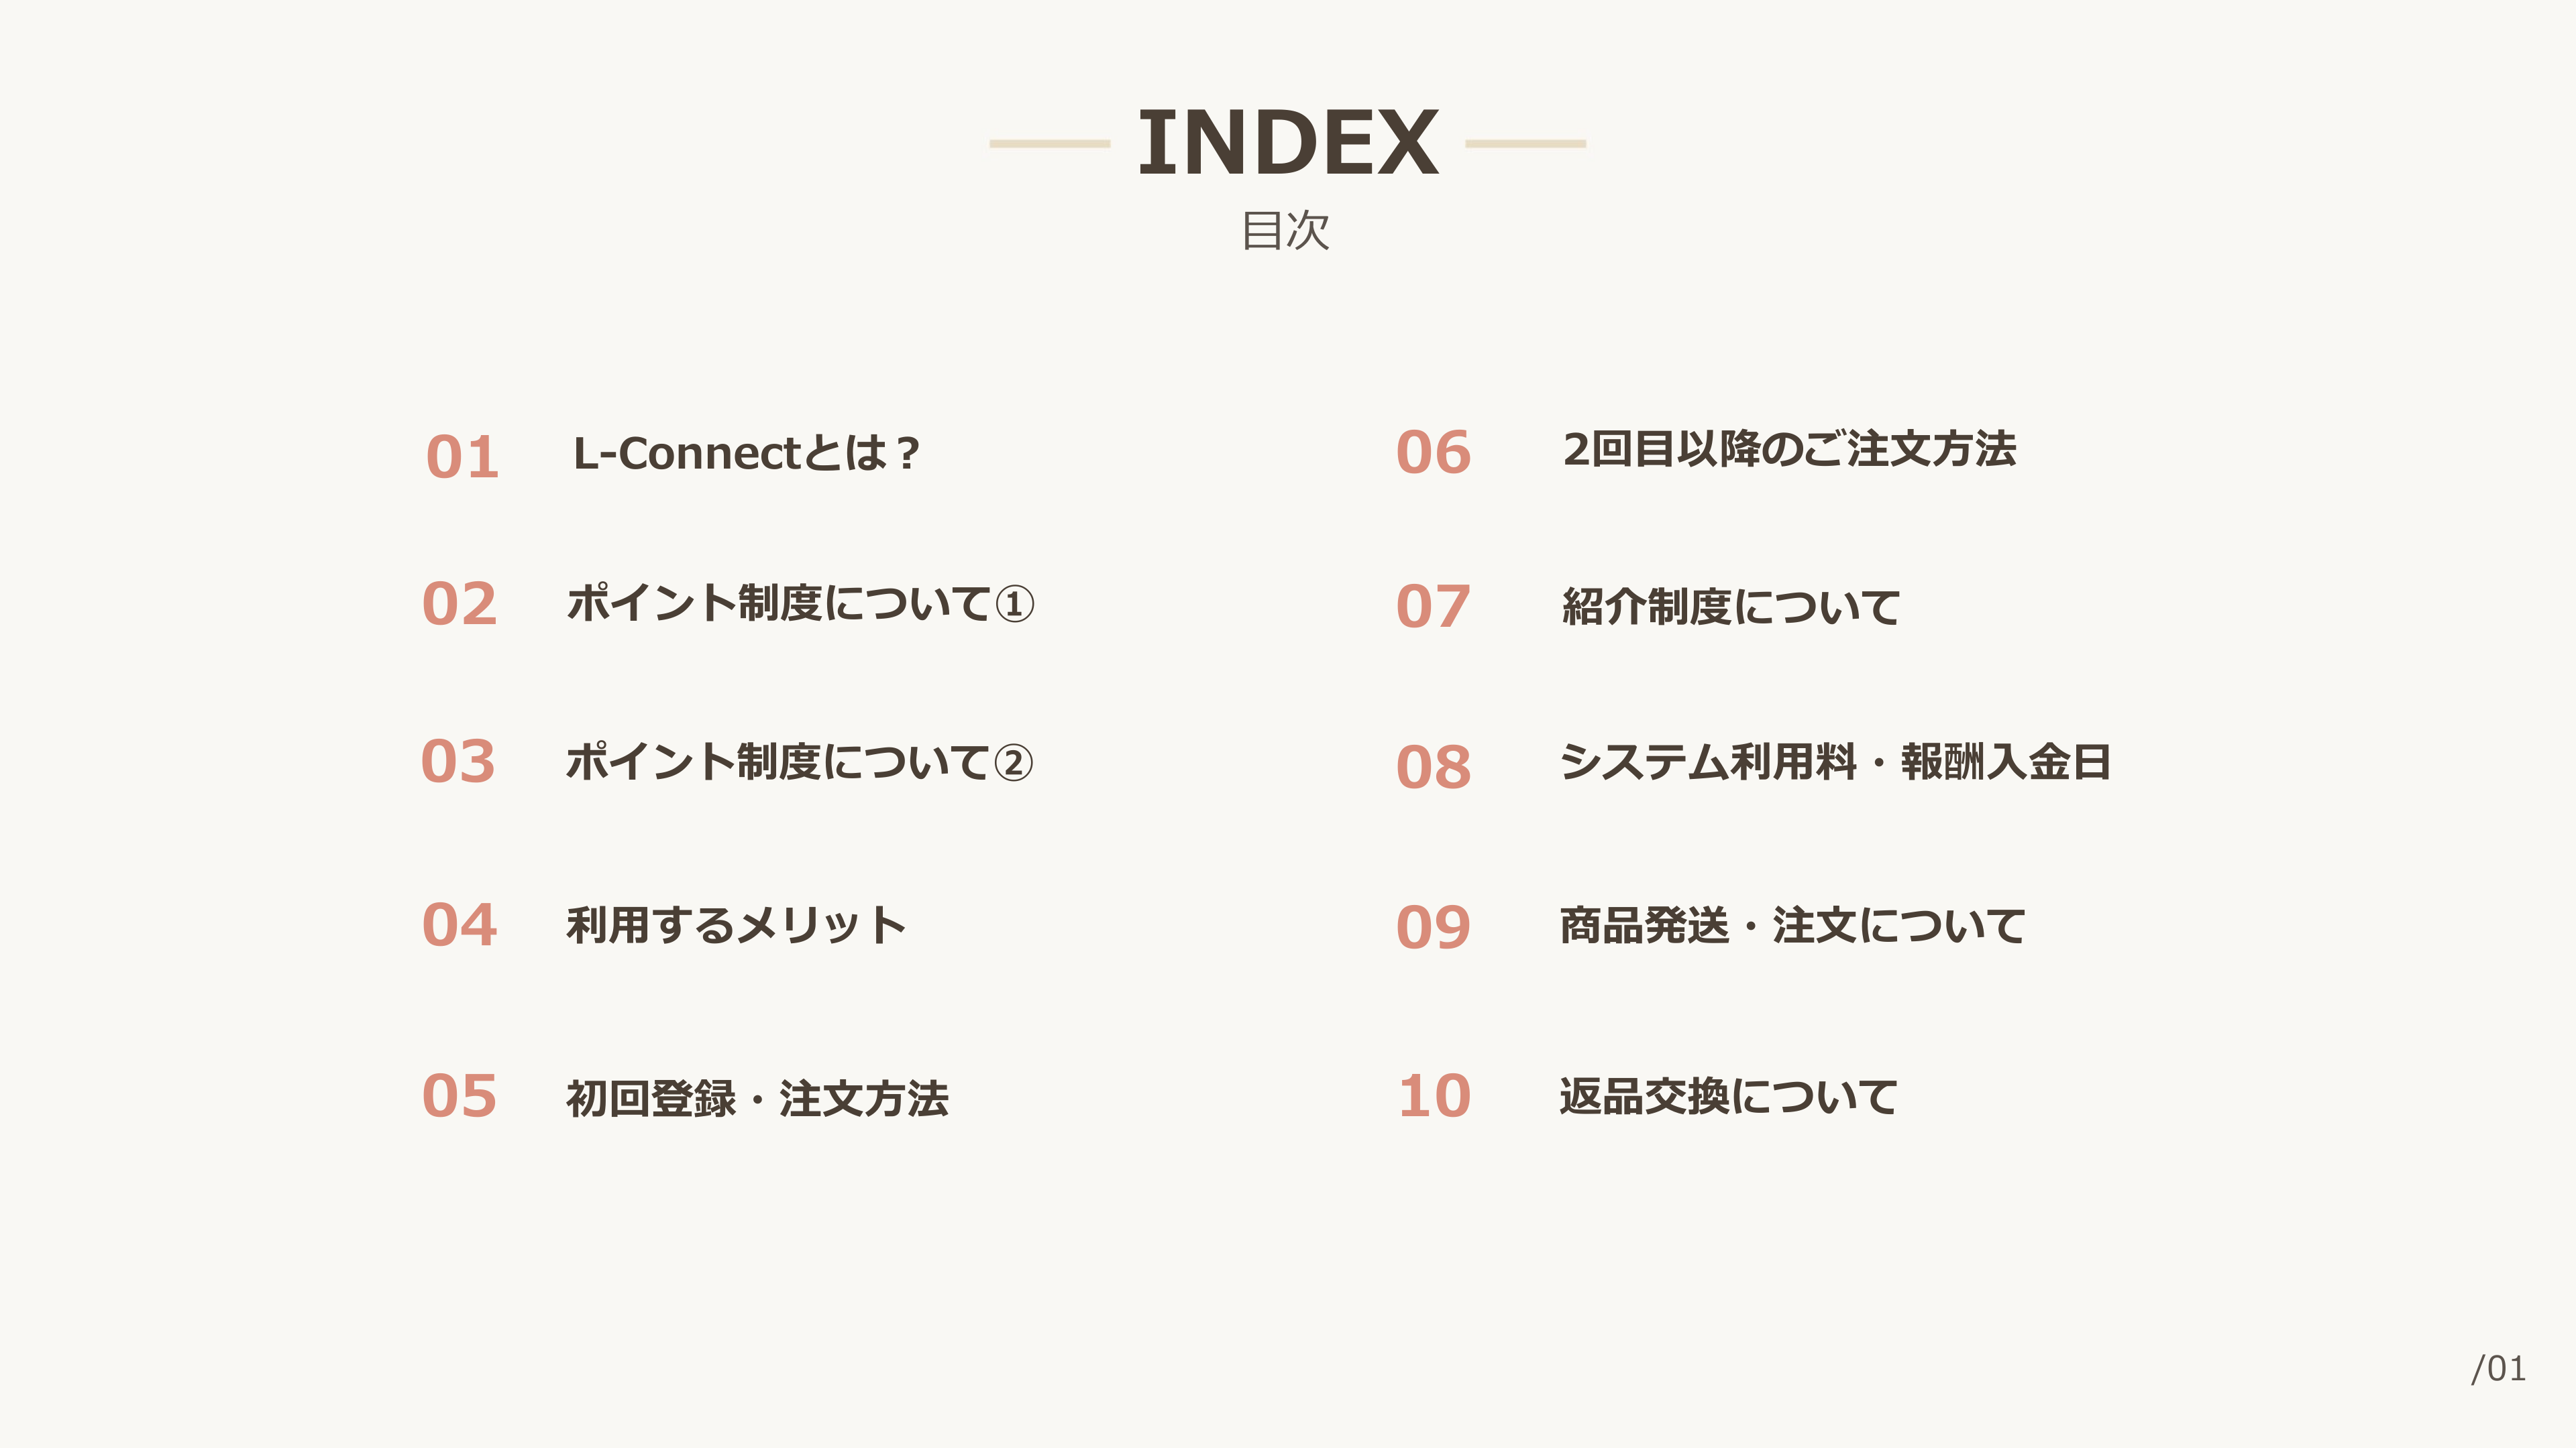Open the 'ポイント制度について②' entry
The height and width of the screenshot is (1448, 2576).
tap(799, 762)
